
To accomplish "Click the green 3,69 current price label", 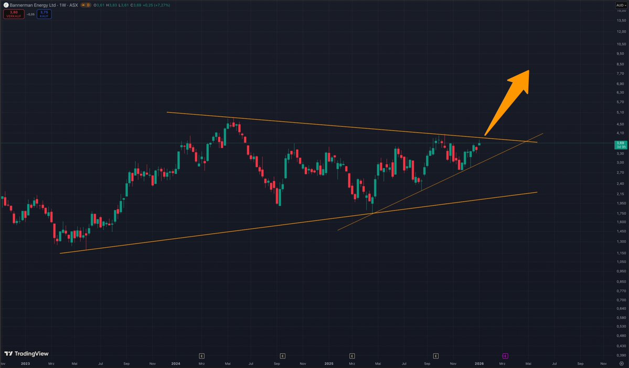I will [x=621, y=145].
